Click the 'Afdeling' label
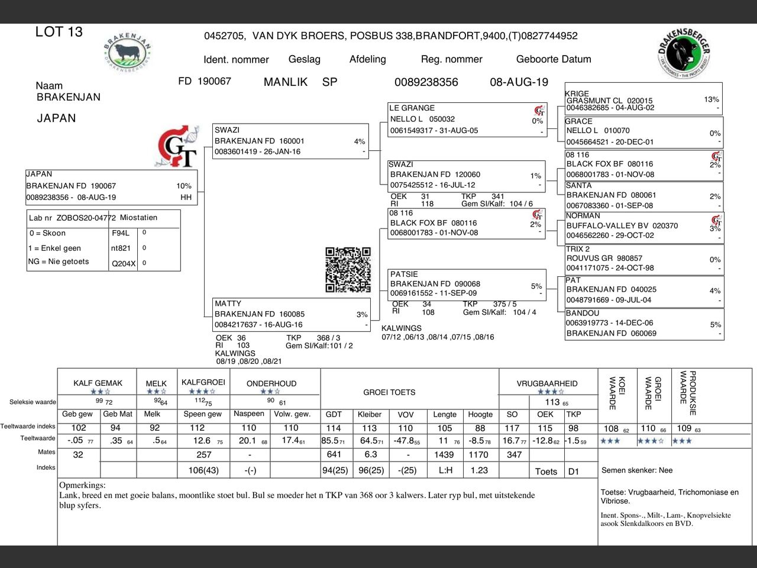The image size is (757, 568). (368, 59)
